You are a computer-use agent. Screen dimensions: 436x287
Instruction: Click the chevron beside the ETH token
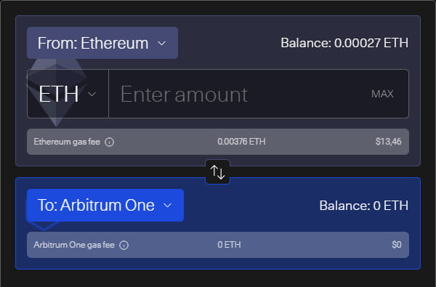pos(92,94)
